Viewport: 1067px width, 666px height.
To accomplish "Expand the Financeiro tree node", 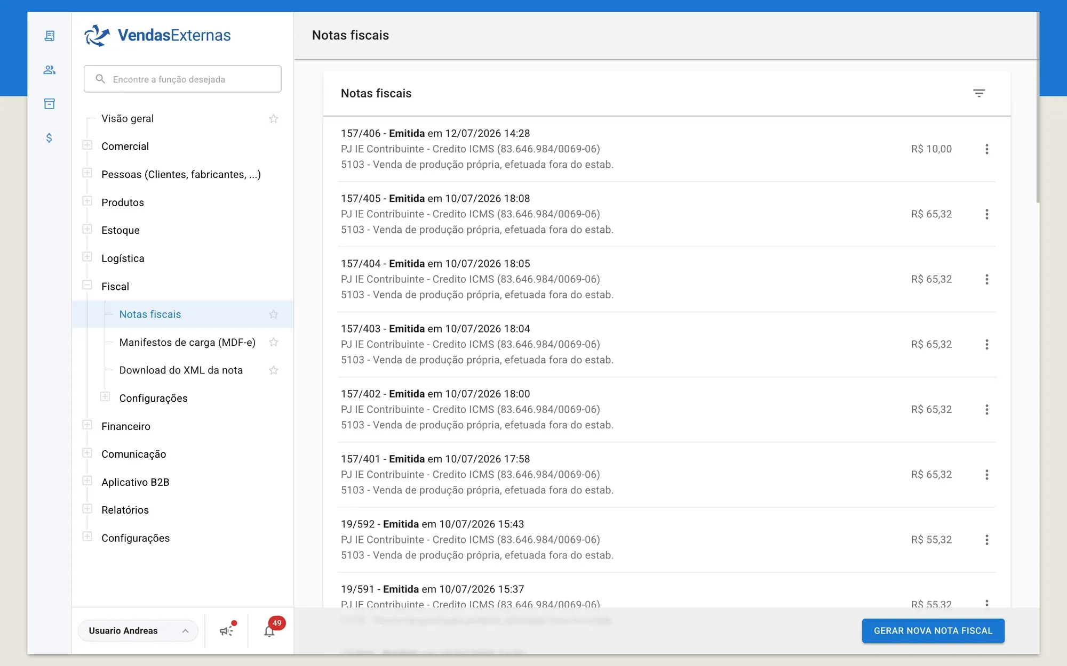I will pos(87,425).
